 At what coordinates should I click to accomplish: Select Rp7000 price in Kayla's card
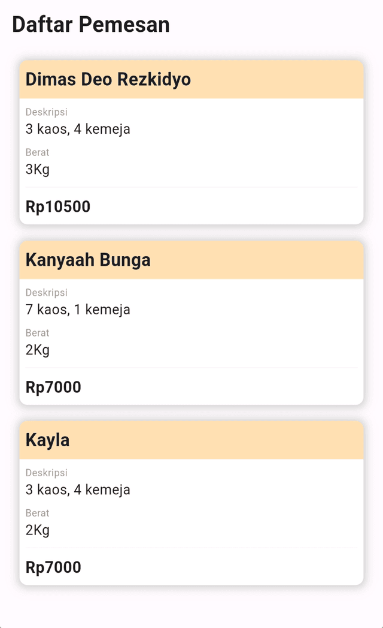pyautogui.click(x=53, y=567)
